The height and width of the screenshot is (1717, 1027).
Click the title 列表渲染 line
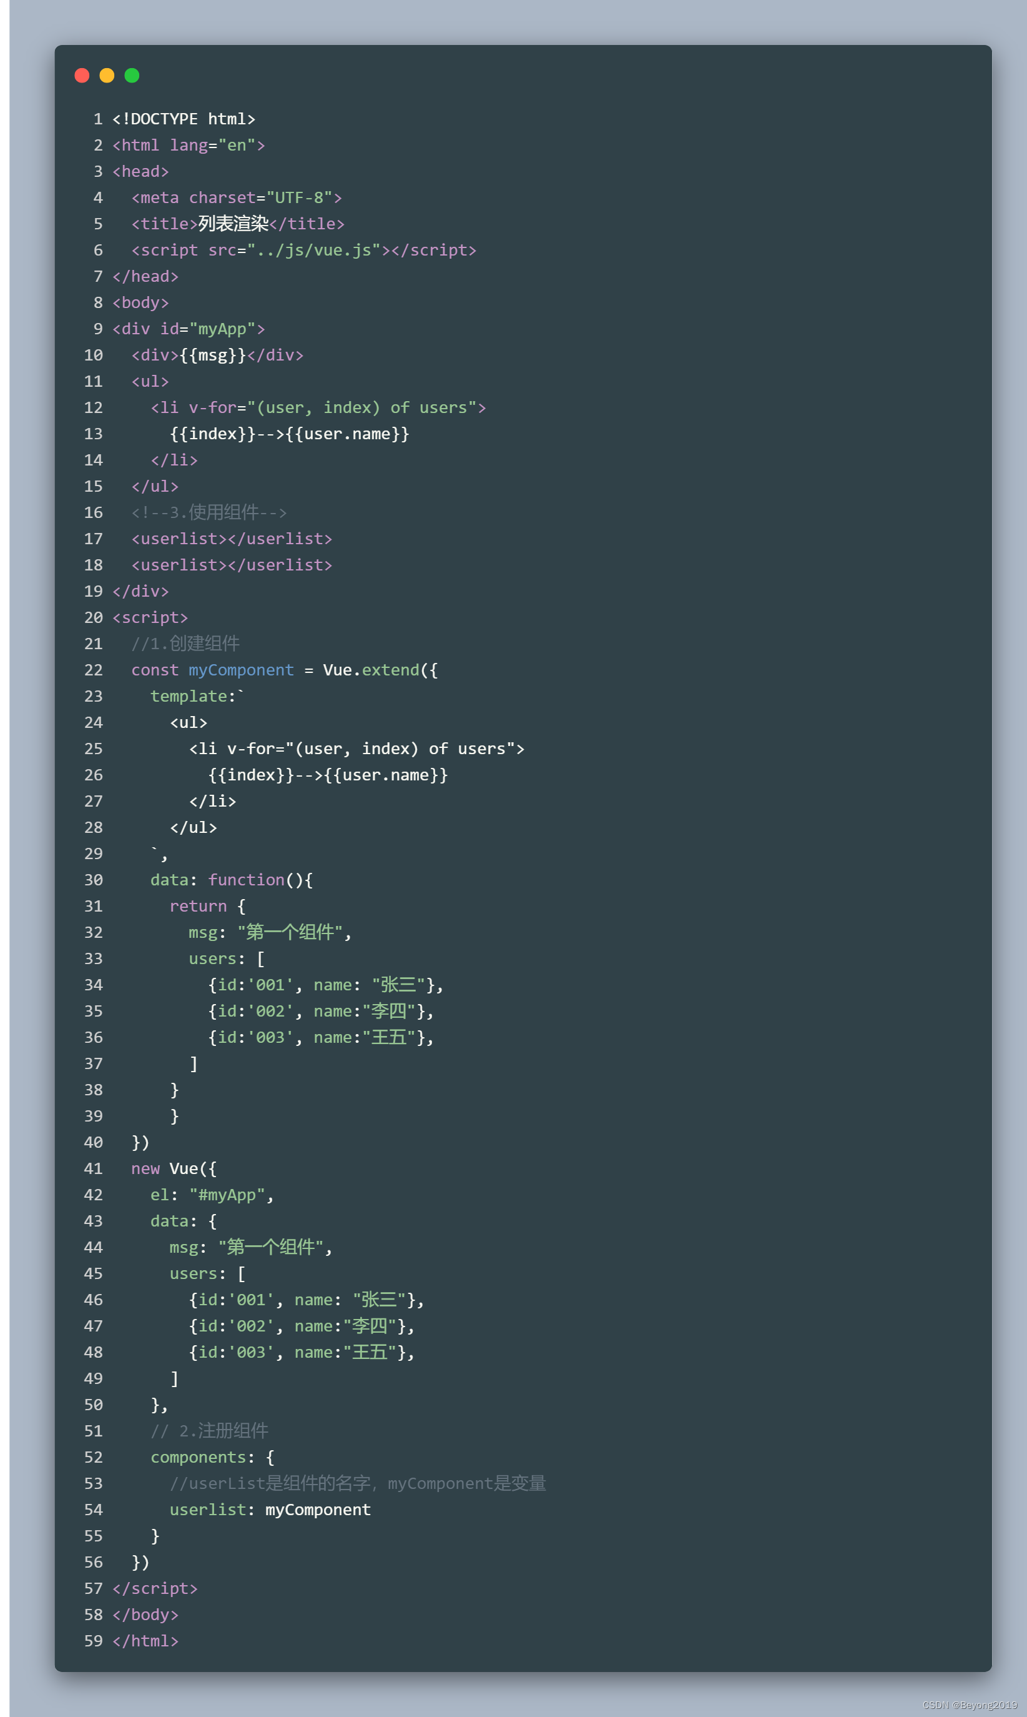coord(238,224)
